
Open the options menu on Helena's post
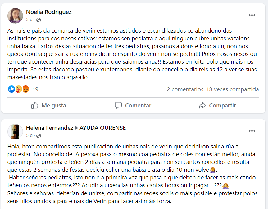coord(252,131)
